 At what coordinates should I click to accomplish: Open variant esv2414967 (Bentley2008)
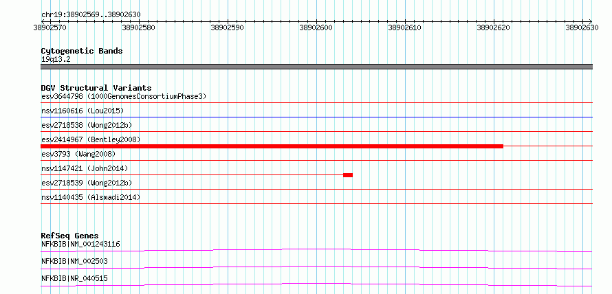[91, 139]
